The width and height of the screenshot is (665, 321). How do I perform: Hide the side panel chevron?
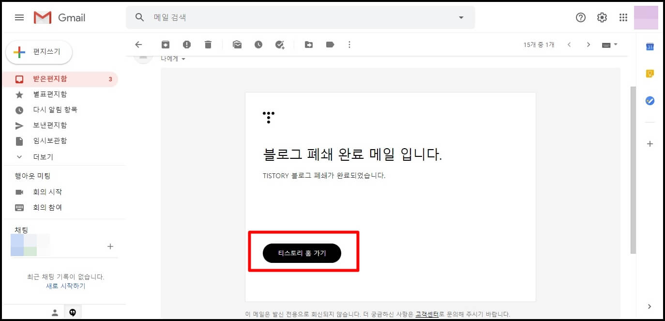[650, 306]
